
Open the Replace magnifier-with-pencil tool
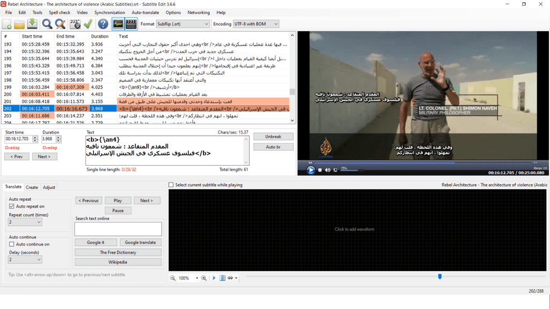pos(60,24)
